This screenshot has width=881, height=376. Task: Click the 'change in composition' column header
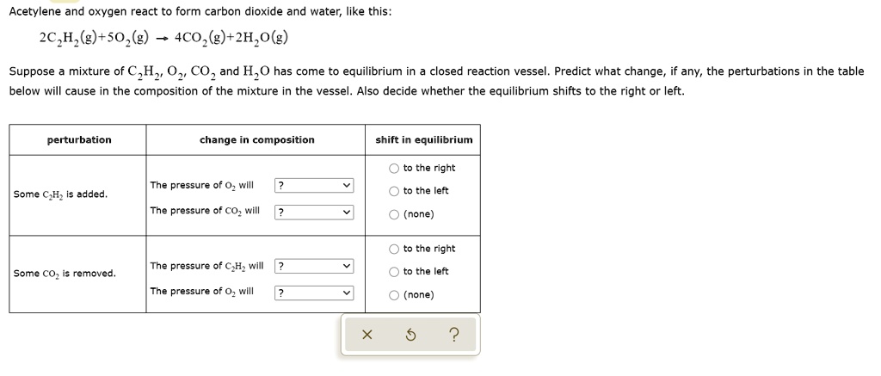pyautogui.click(x=256, y=139)
